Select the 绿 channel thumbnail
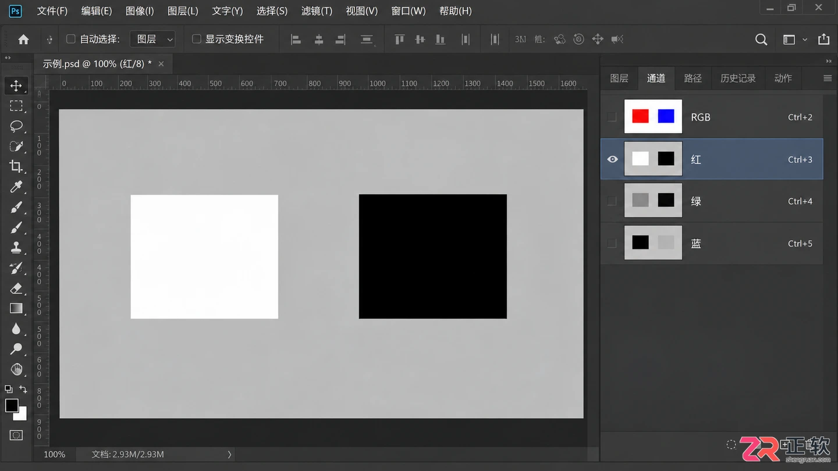 tap(653, 201)
